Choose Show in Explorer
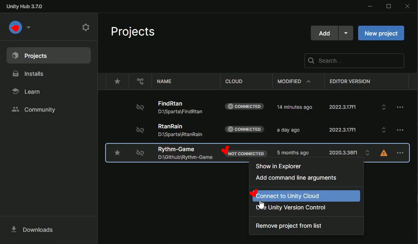Screen dimensions: 418x244 (278, 166)
